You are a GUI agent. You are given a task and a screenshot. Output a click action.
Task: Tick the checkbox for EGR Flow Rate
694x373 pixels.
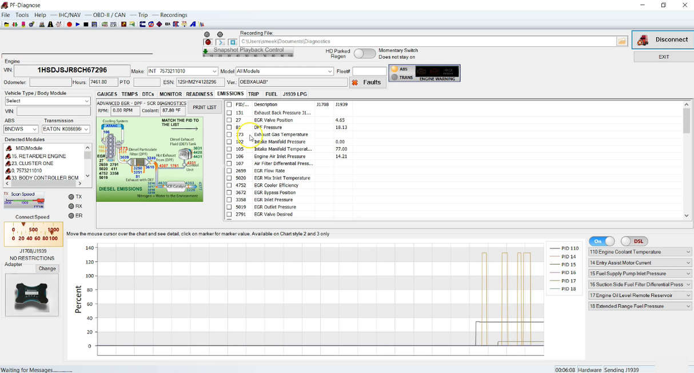pos(229,171)
